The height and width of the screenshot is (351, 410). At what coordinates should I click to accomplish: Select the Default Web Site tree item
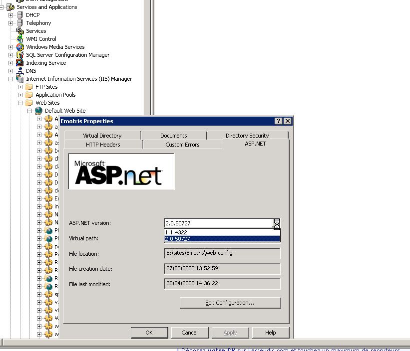(x=65, y=111)
